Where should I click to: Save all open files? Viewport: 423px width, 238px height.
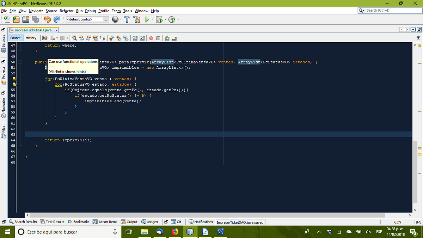35,19
